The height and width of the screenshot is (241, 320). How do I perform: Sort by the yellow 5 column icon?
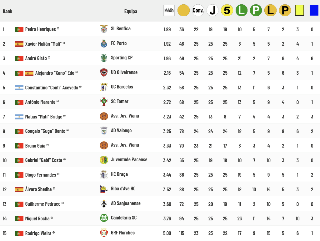click(x=227, y=10)
